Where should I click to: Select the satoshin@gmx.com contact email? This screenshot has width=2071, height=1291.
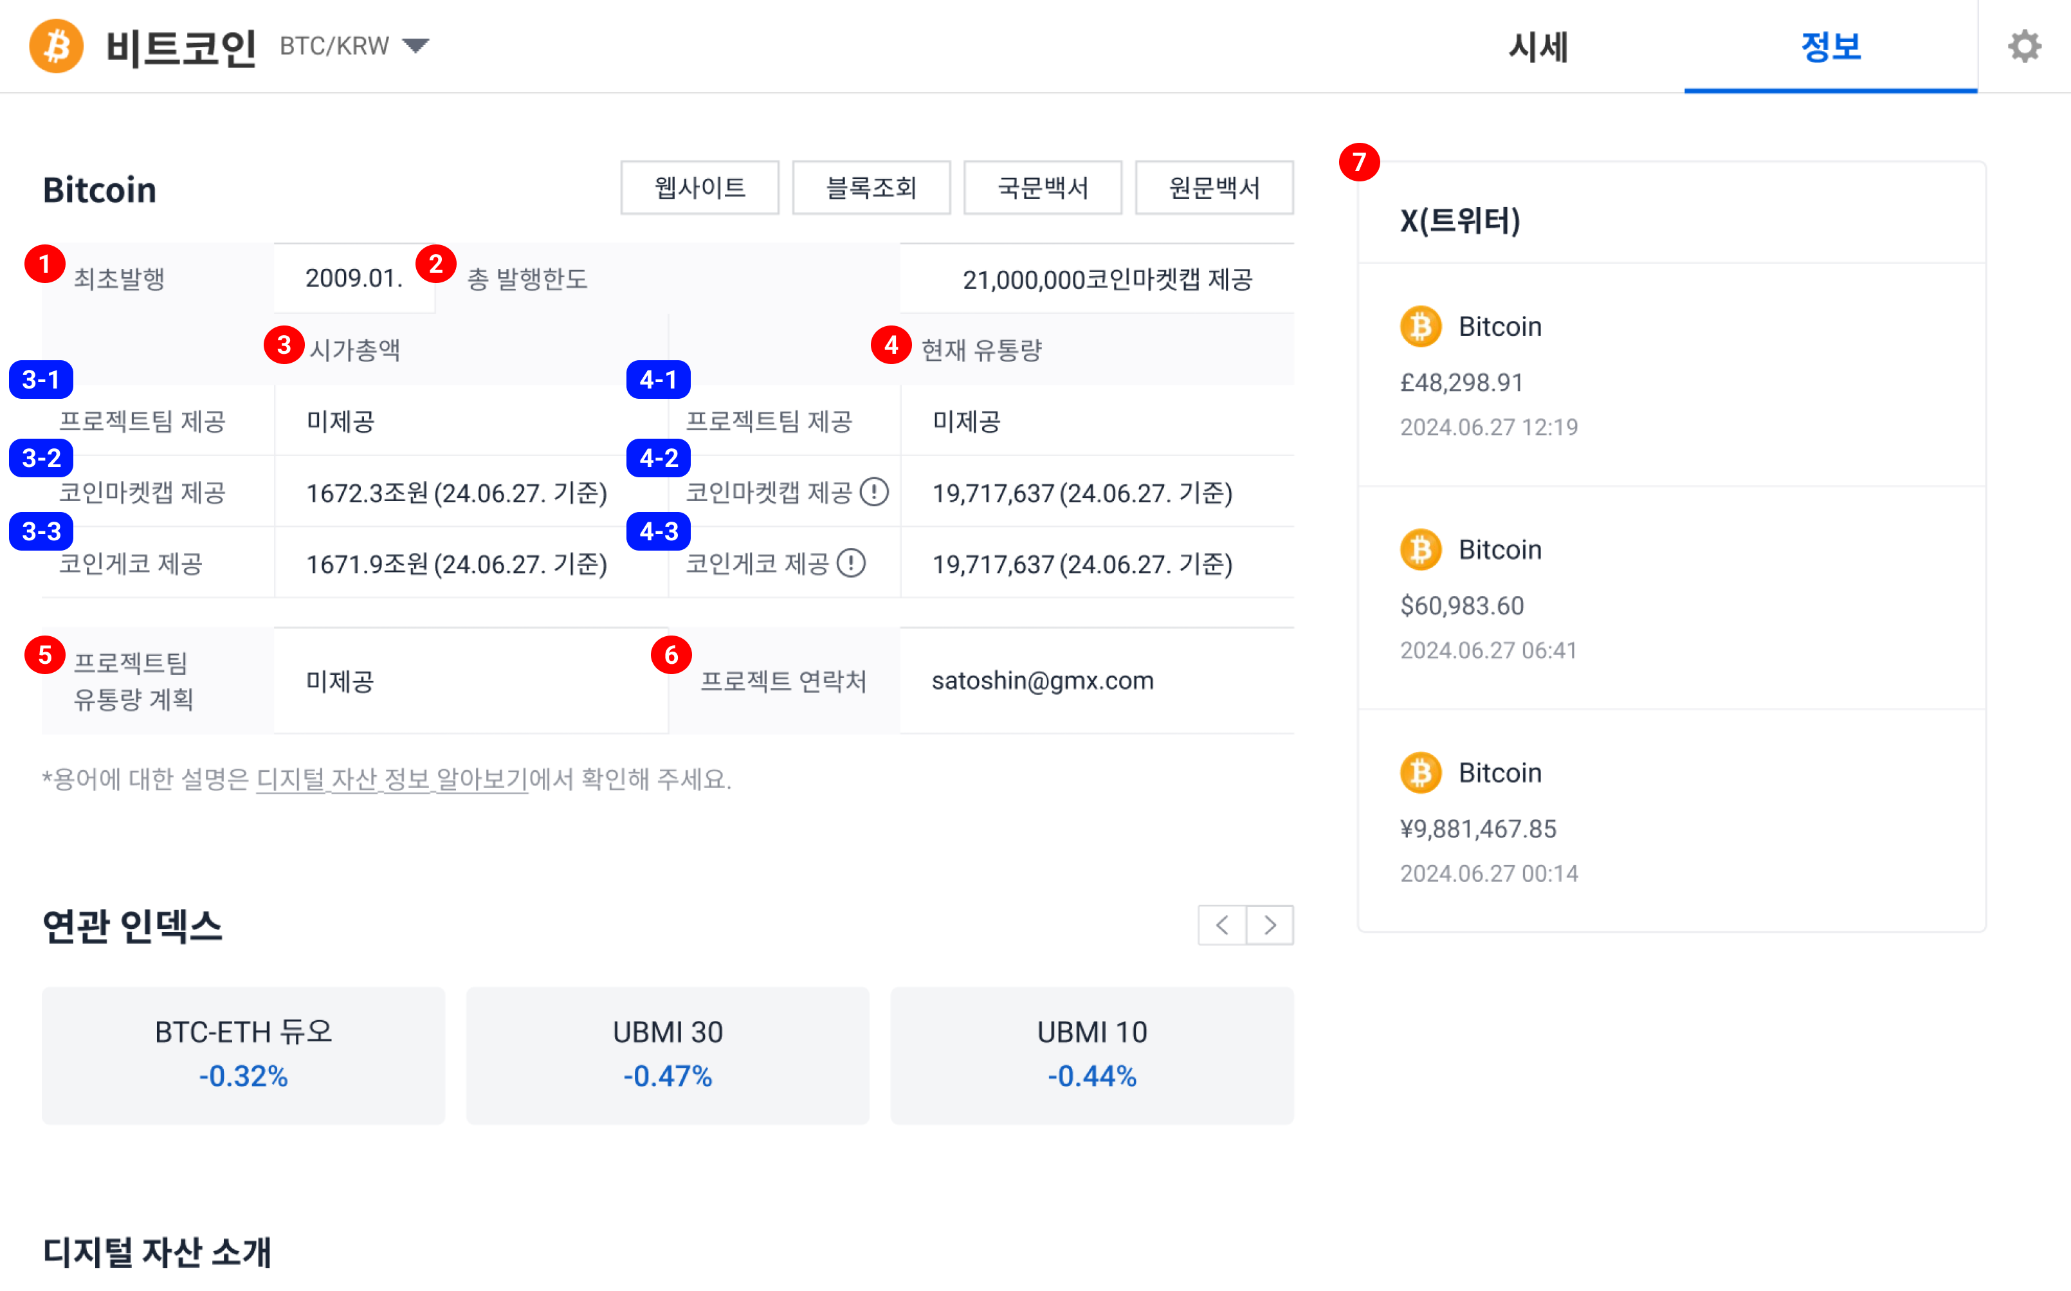pos(1043,681)
